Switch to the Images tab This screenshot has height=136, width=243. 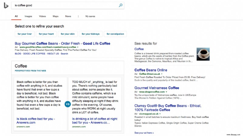pos(28,16)
